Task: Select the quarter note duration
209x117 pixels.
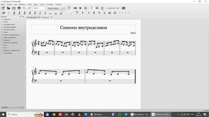Action: coord(40,13)
